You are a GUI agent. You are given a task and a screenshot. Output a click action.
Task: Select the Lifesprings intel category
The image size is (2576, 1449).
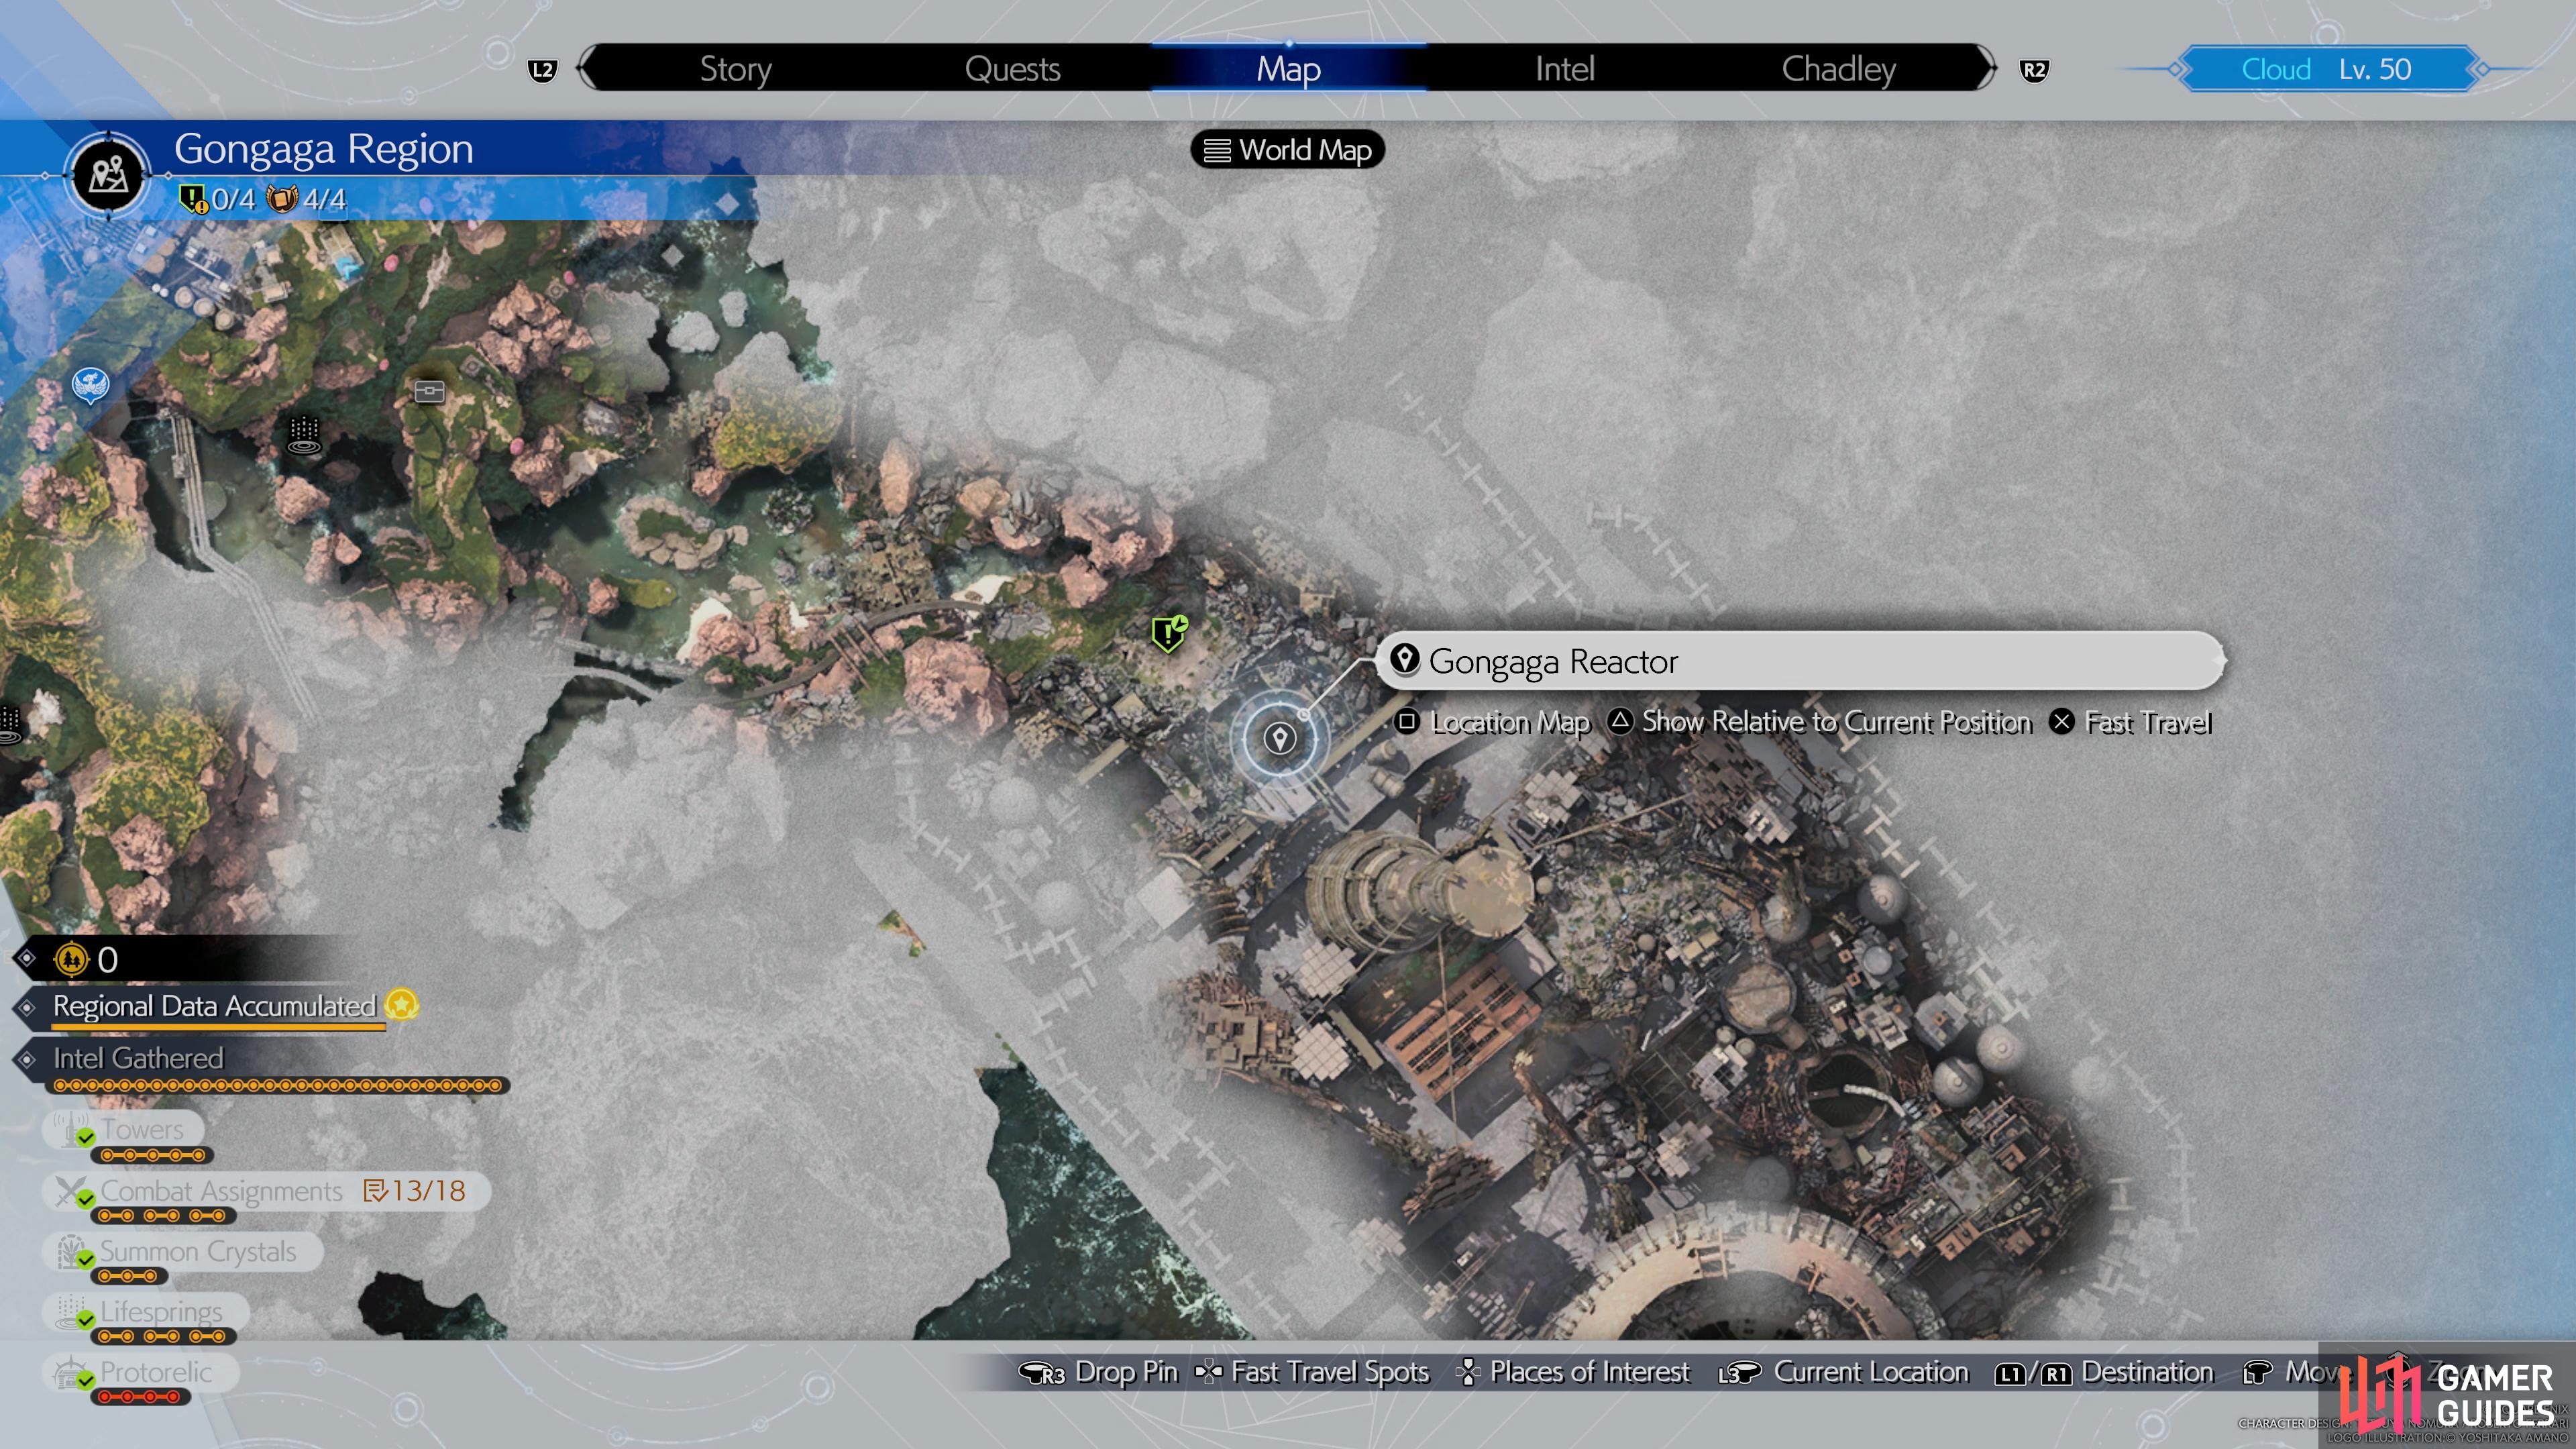click(x=146, y=1312)
